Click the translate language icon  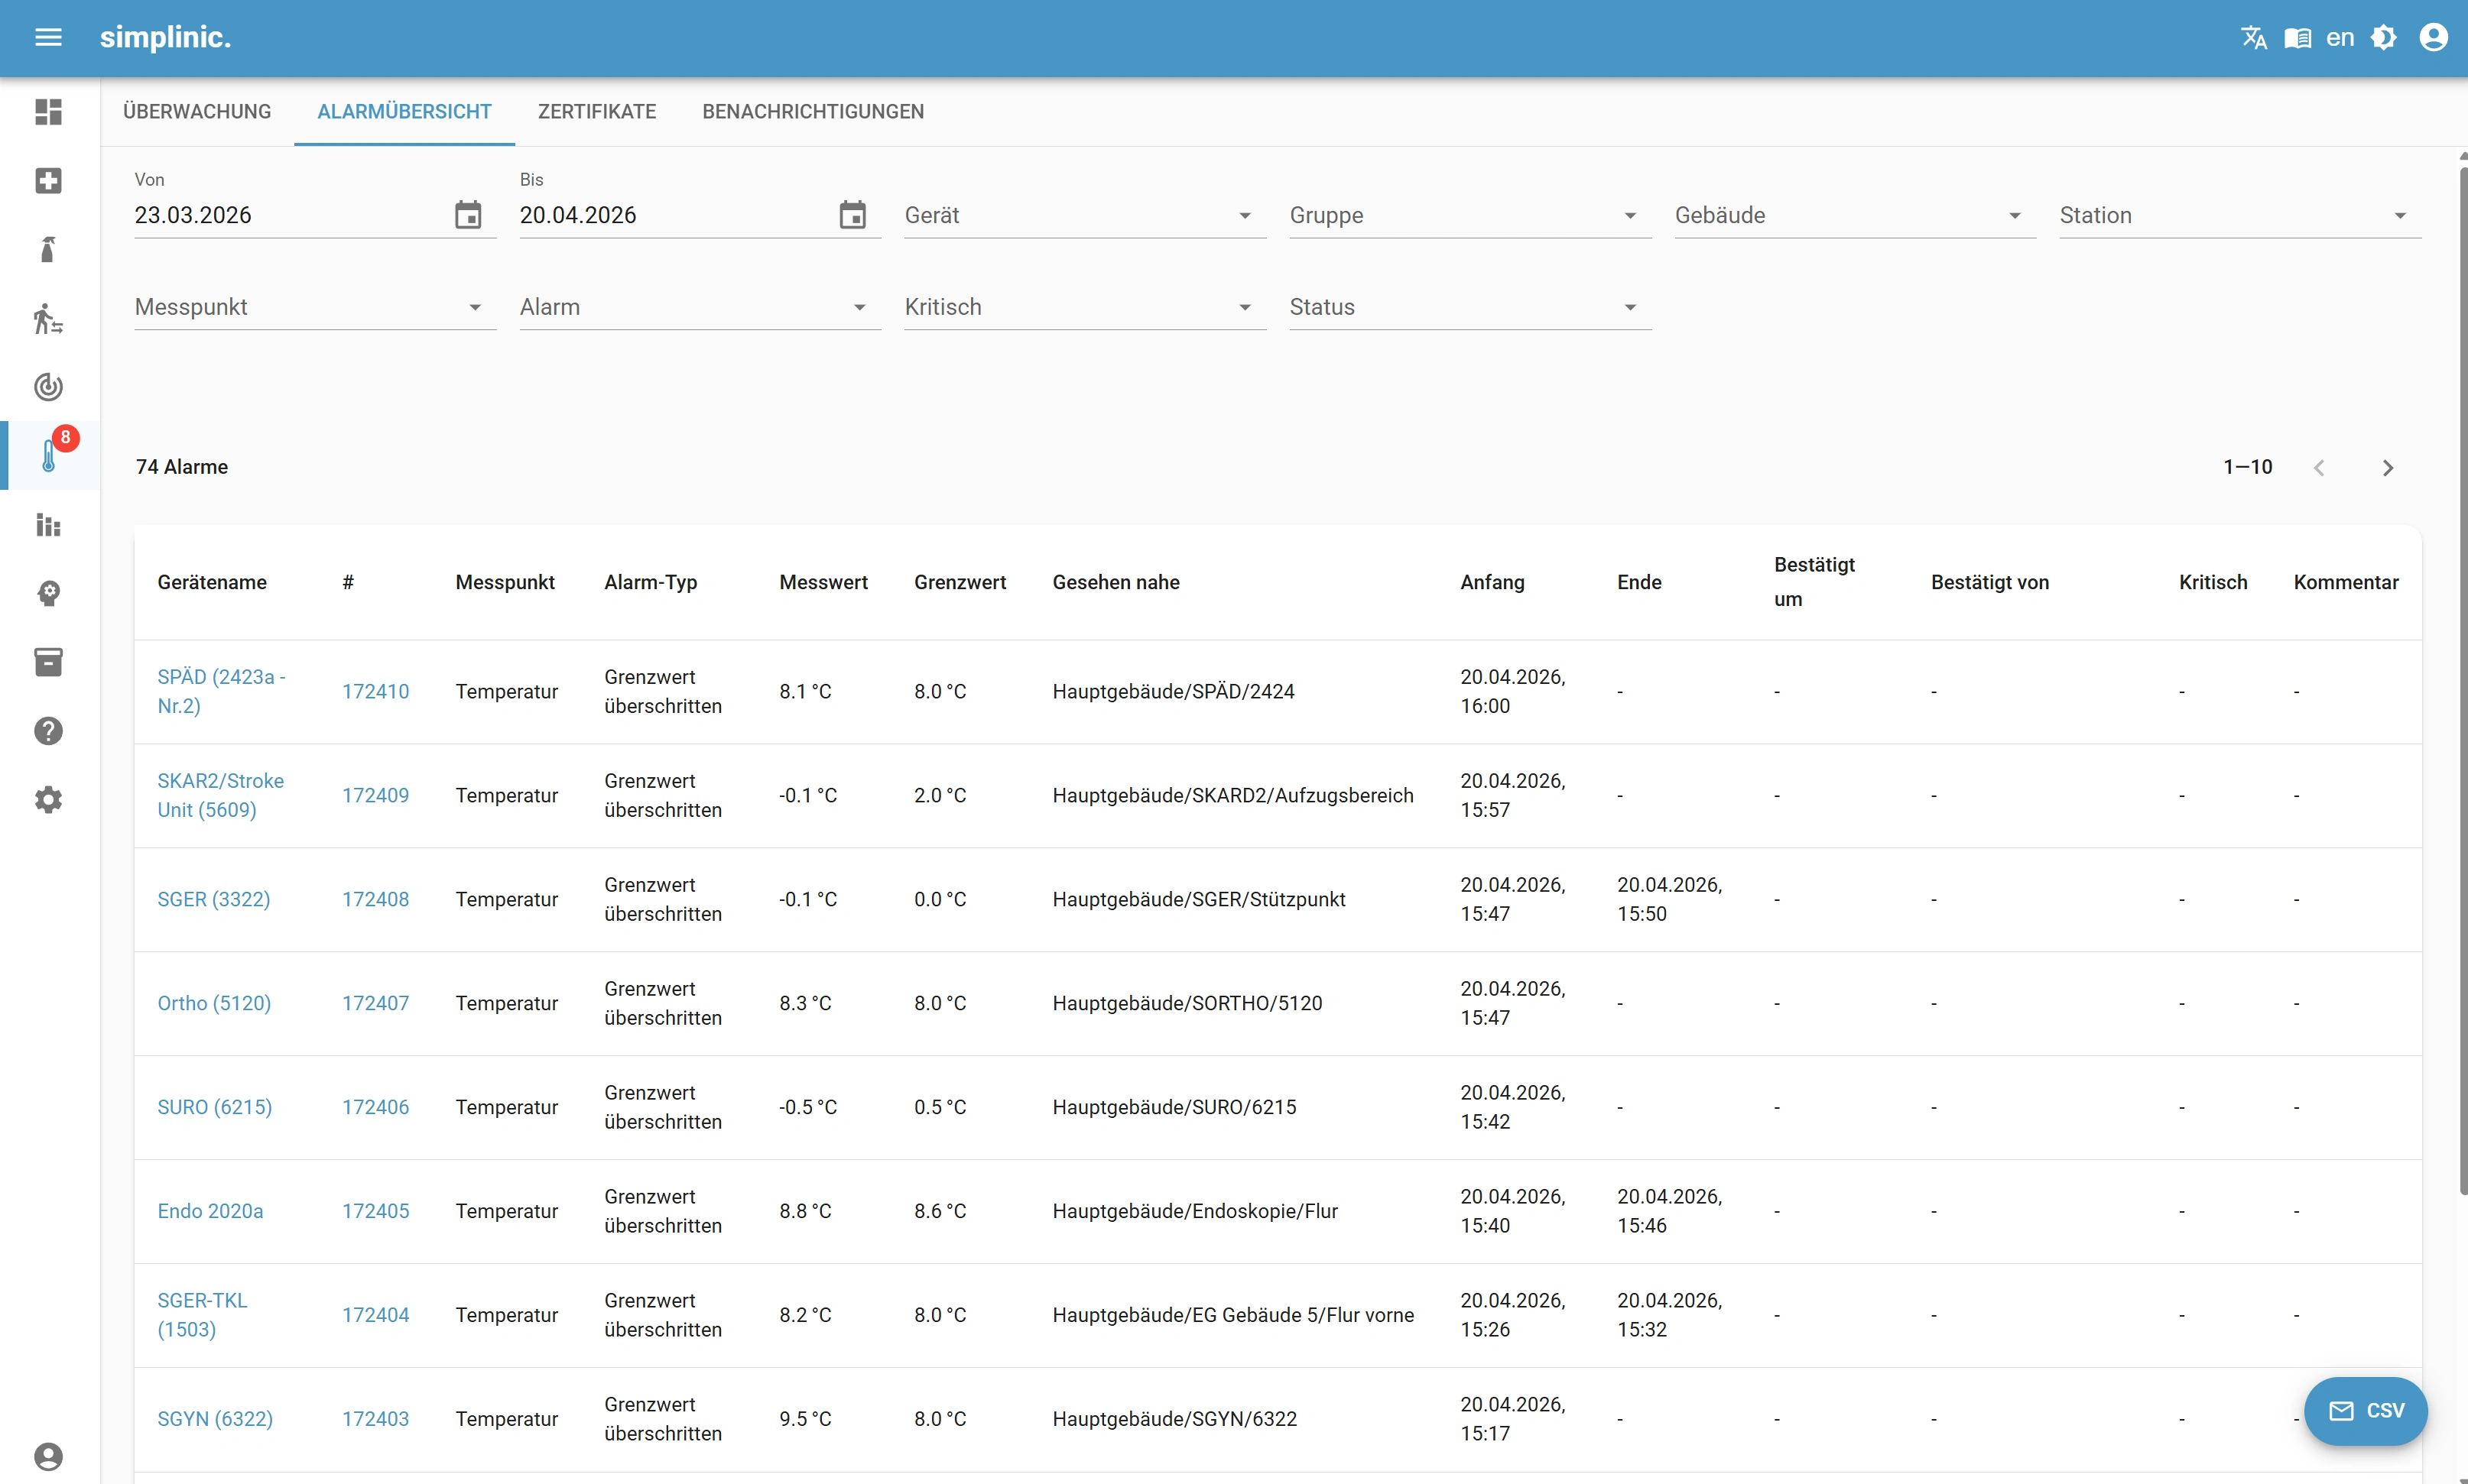tap(2253, 38)
